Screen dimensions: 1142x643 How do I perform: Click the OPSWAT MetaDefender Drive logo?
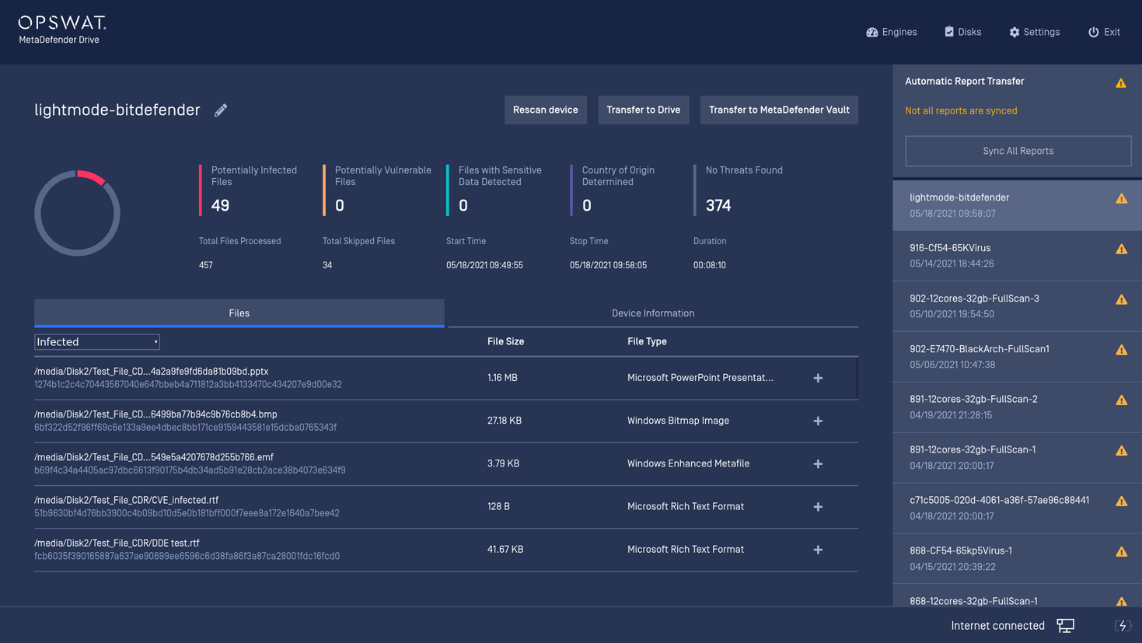(x=62, y=30)
